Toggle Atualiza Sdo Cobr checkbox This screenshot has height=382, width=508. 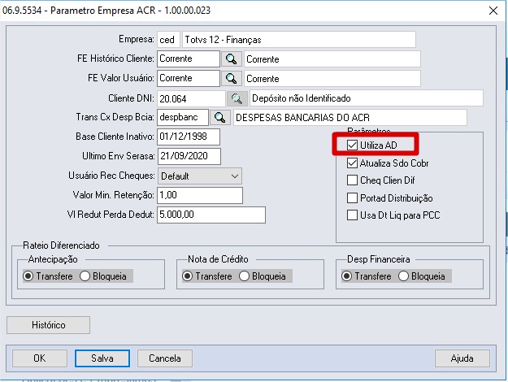pyautogui.click(x=352, y=163)
